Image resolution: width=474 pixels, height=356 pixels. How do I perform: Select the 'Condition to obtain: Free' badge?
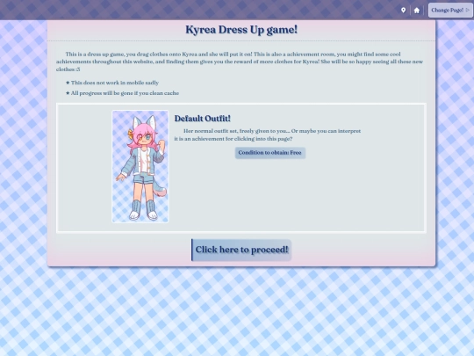[270, 153]
